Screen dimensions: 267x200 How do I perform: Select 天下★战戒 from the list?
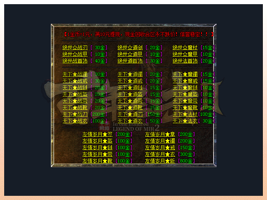pyautogui.click(x=75, y=81)
